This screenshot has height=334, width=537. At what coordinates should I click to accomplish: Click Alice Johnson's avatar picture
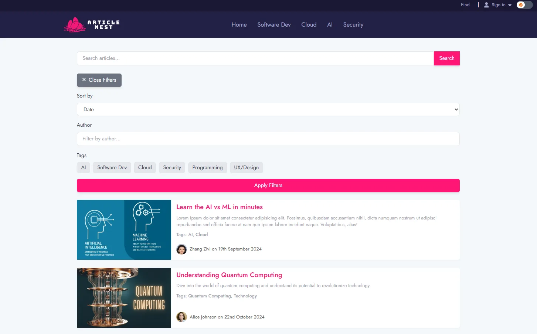(x=181, y=317)
